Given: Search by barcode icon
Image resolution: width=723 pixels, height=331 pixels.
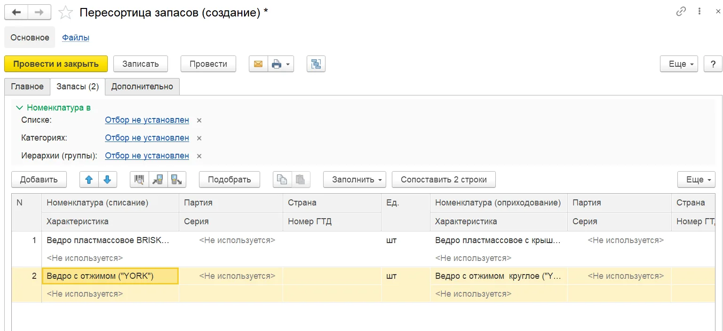Looking at the screenshot, I should coord(139,180).
